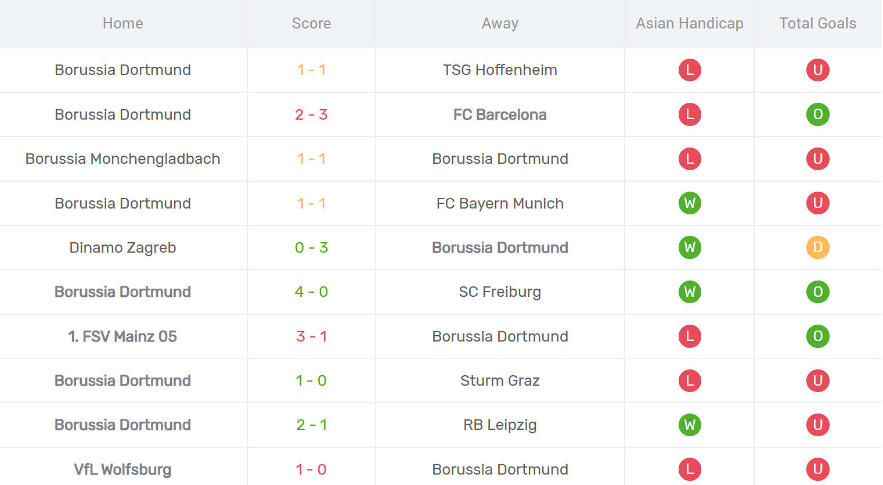Click the L handicap badge in Sturm Graz row
Image resolution: width=883 pixels, height=485 pixels.
point(690,380)
